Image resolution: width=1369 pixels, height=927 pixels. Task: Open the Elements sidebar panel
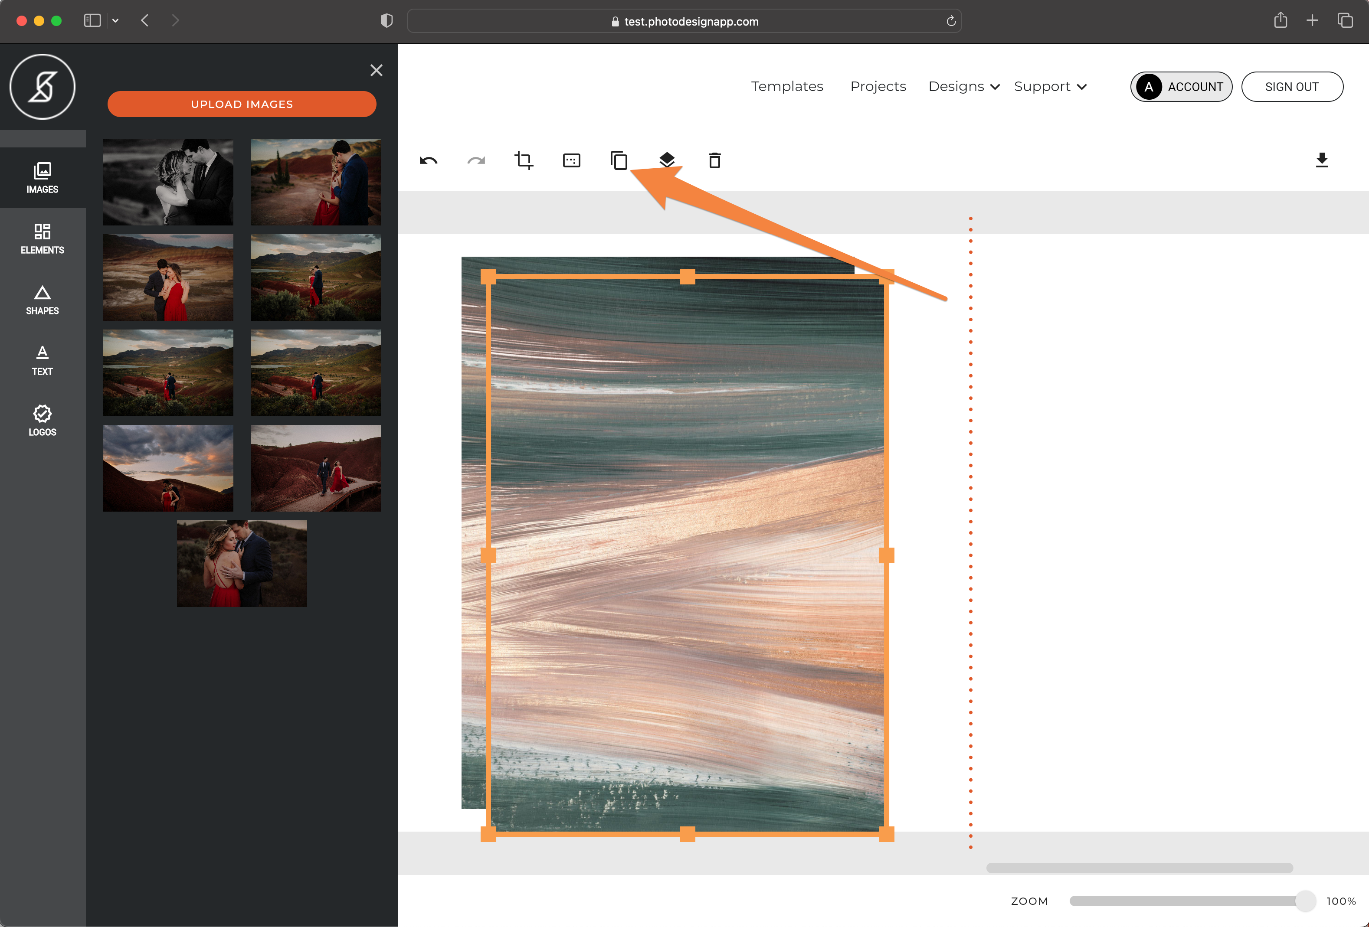point(43,238)
